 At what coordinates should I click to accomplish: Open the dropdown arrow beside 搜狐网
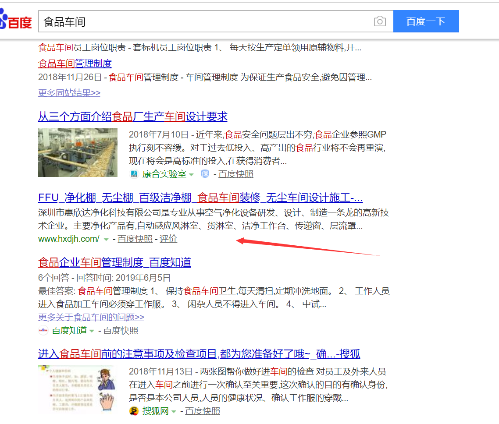click(174, 412)
